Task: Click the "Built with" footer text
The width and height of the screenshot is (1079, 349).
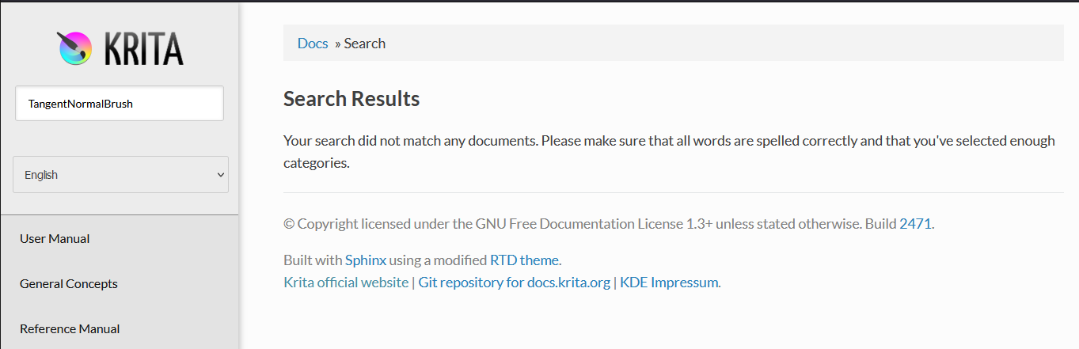Action: 313,260
